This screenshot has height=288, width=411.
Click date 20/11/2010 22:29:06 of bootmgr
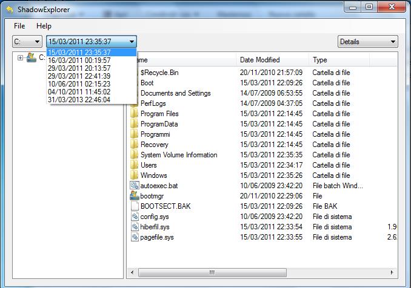click(x=272, y=196)
